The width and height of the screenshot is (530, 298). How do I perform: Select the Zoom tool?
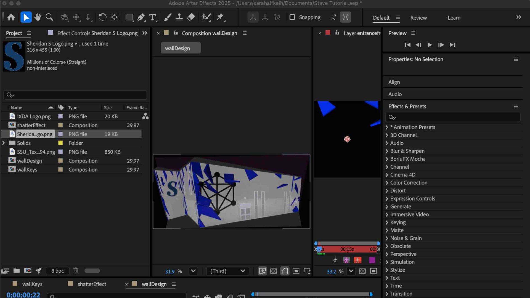[49, 17]
